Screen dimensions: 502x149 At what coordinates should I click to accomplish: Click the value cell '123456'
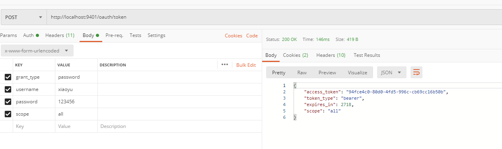tap(76, 102)
